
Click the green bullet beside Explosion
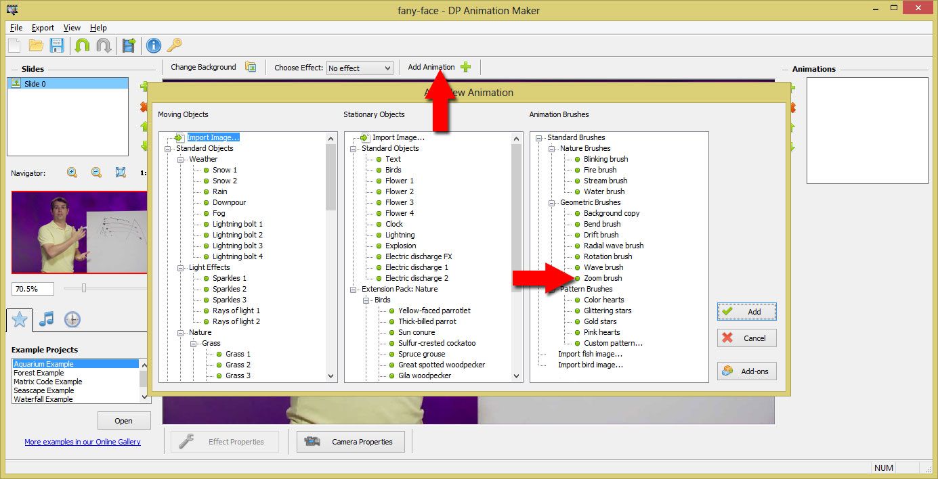click(379, 246)
